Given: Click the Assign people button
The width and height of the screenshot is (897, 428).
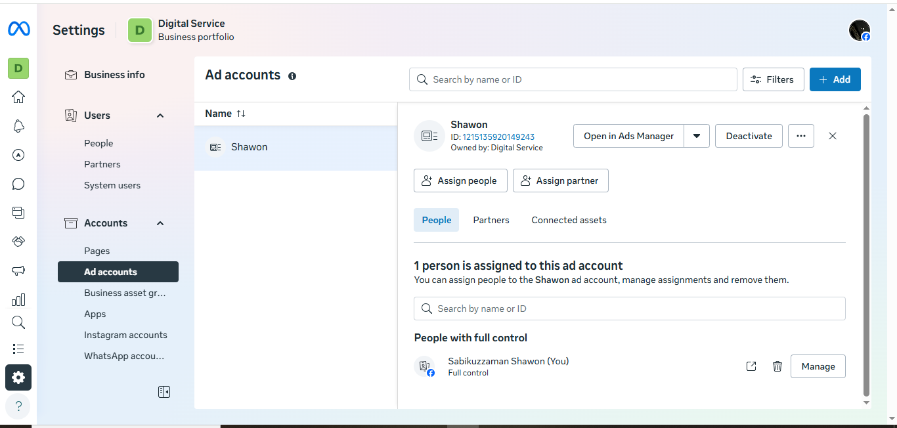Looking at the screenshot, I should click(x=460, y=181).
